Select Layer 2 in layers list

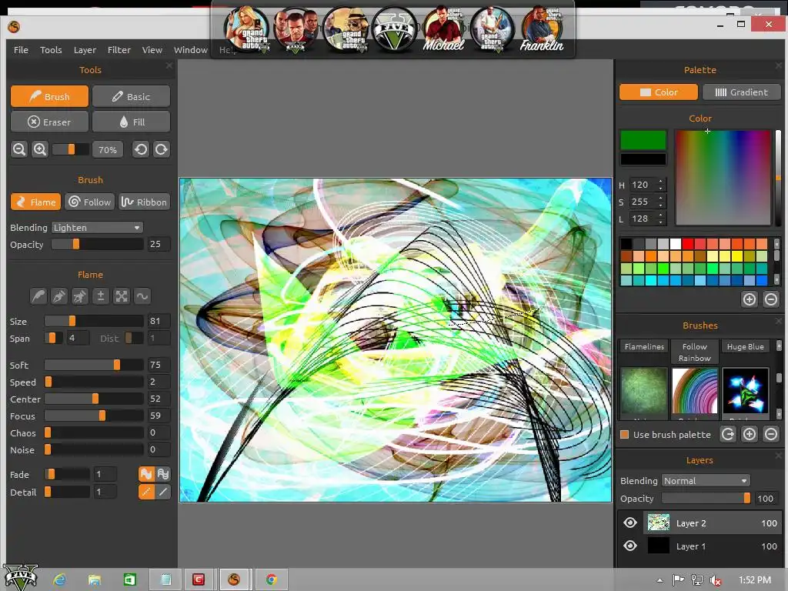[x=713, y=523]
